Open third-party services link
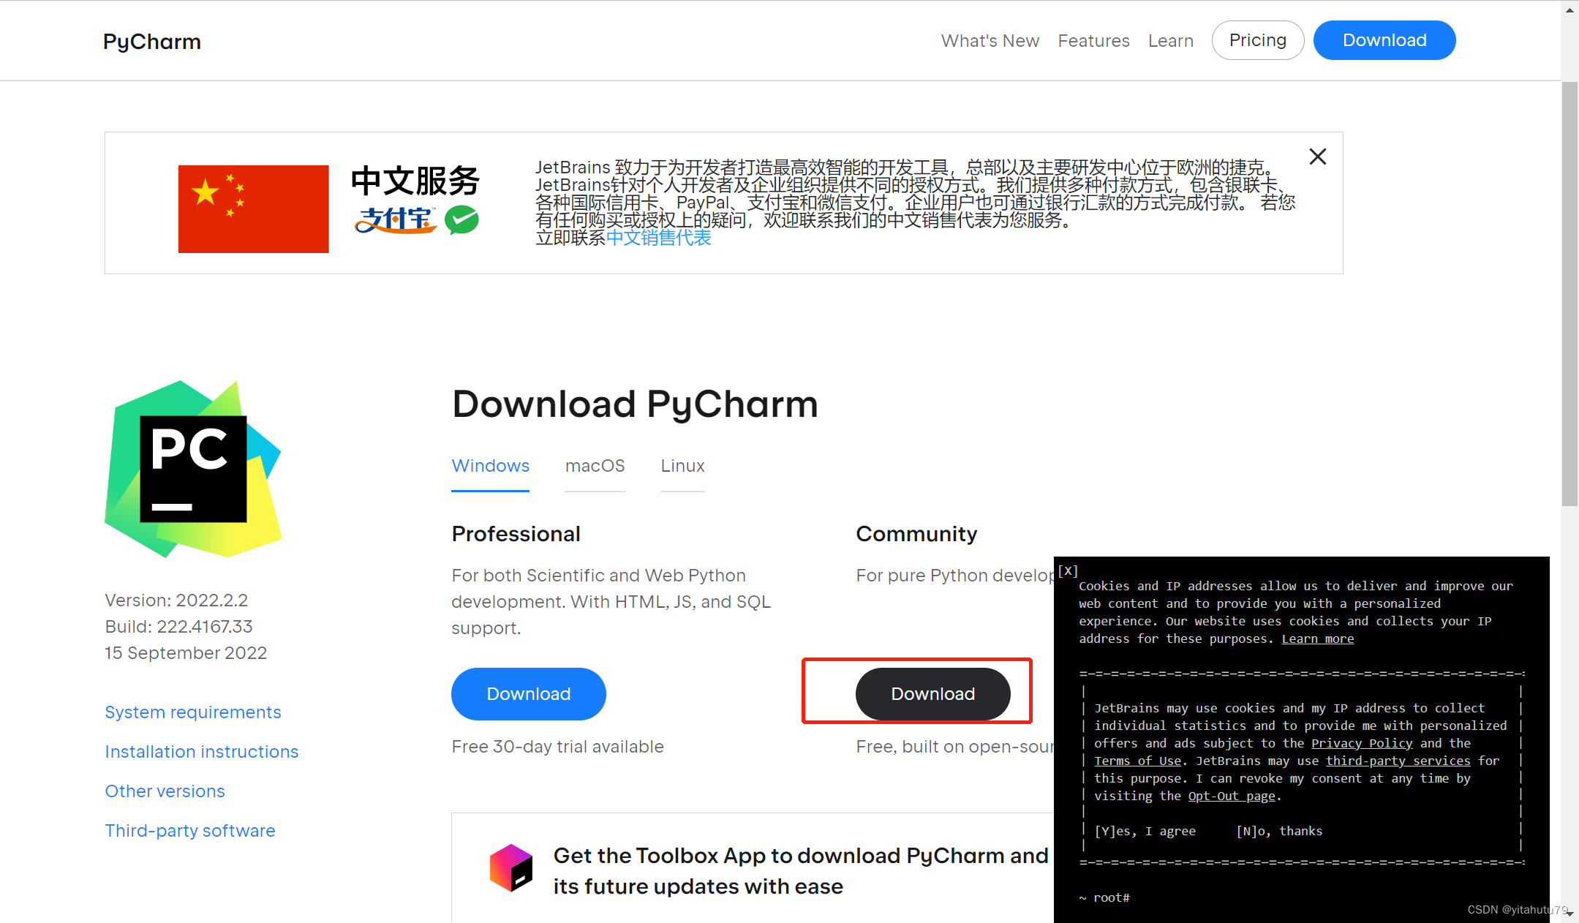Screen dimensions: 1579x923 click(x=1398, y=761)
